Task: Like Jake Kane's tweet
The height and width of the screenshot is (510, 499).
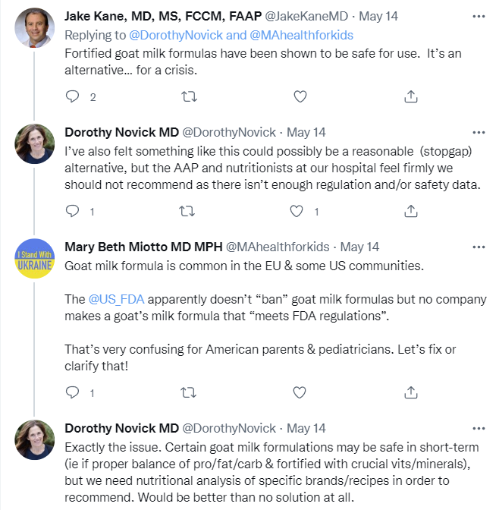Action: click(300, 96)
